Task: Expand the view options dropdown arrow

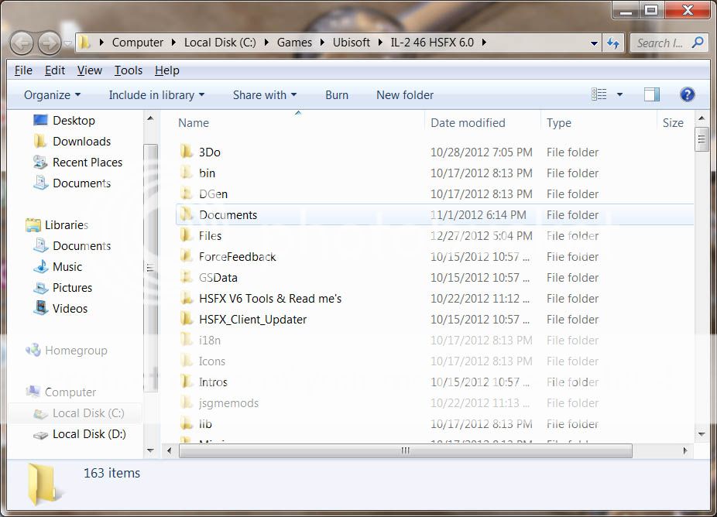Action: [619, 94]
